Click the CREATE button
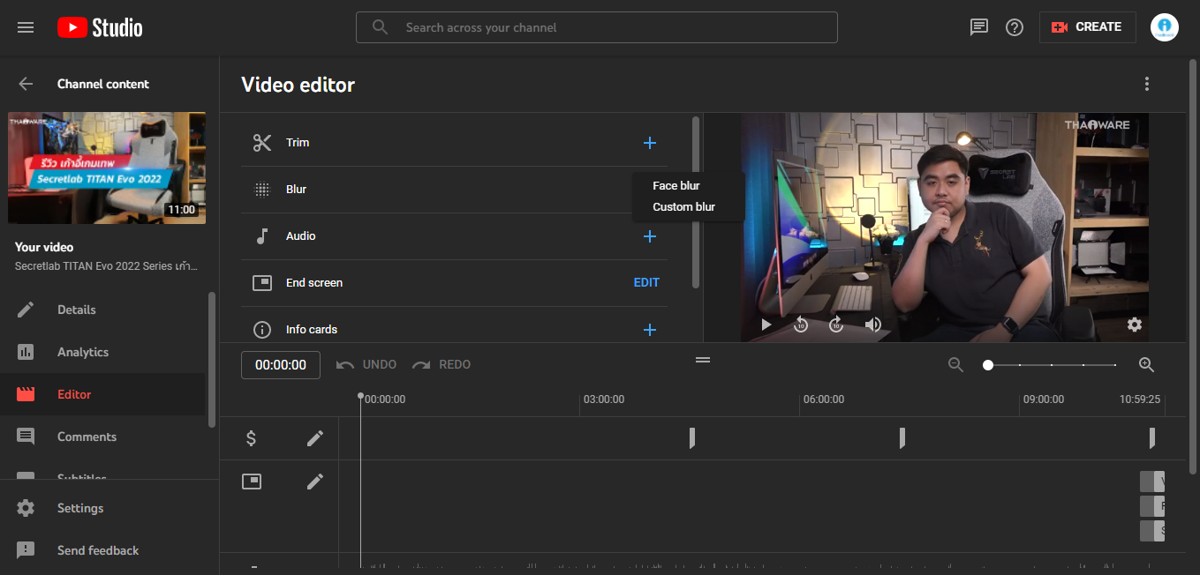This screenshot has height=575, width=1200. (x=1087, y=27)
